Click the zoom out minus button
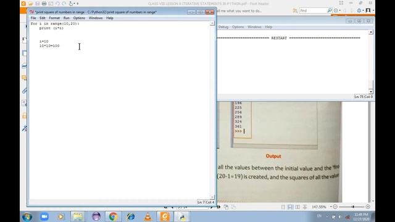Screen dimensions: 395x222 [335, 207]
